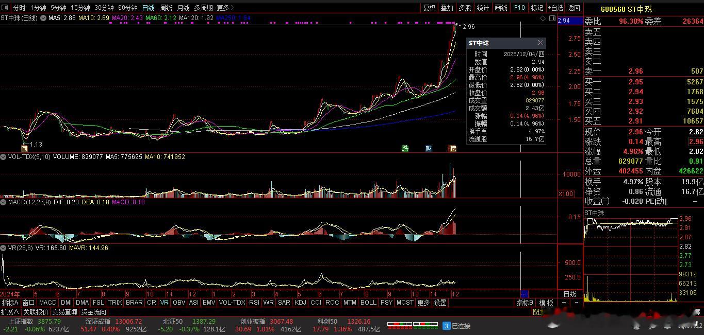The image size is (704, 335).
Task: Open the 画线 drawing tools
Action: (x=501, y=8)
